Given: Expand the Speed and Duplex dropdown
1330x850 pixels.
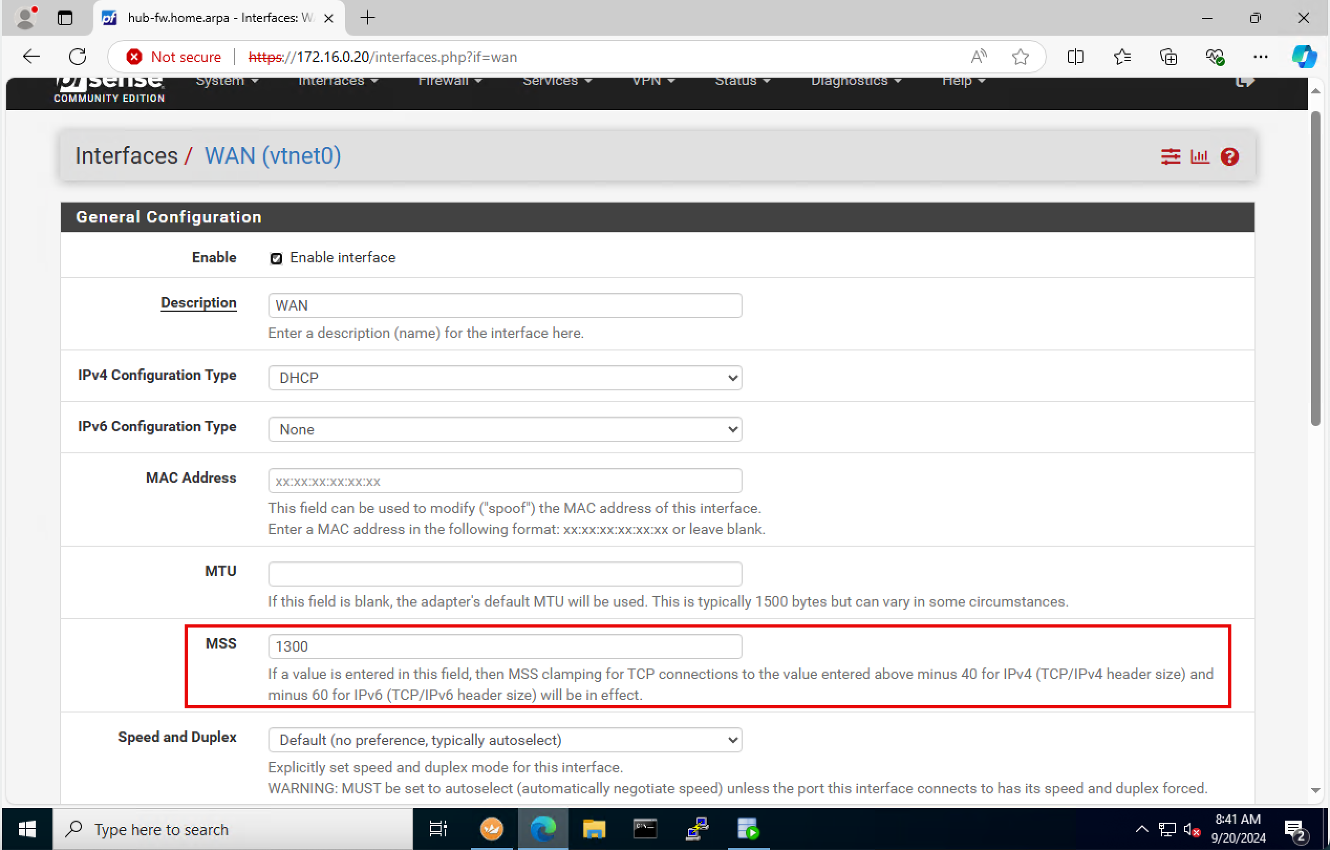Looking at the screenshot, I should tap(505, 740).
